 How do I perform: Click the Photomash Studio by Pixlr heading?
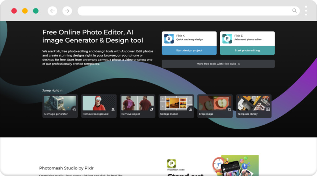(x=66, y=168)
